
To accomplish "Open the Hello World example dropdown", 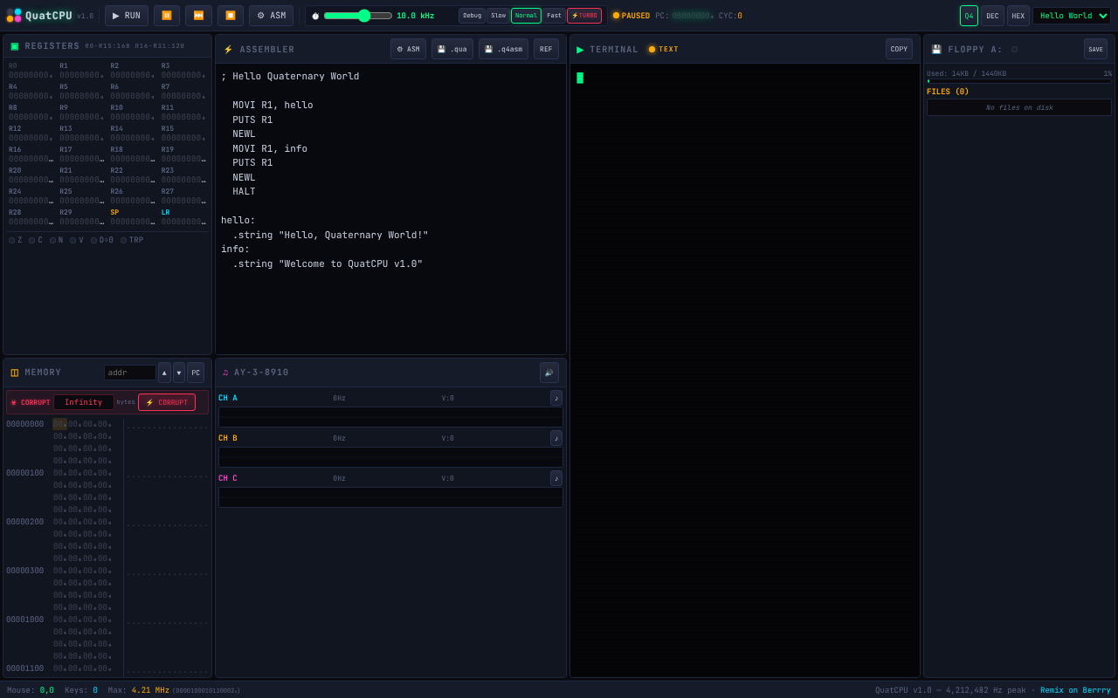I will 1072,16.
